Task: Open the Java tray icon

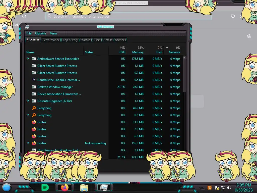Action: pyautogui.click(x=210, y=187)
